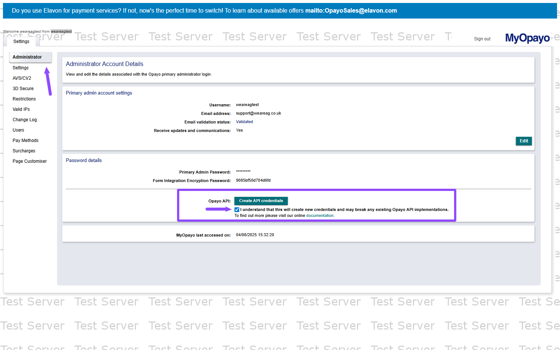
Task: Go to Surcharges page
Action: (x=24, y=151)
